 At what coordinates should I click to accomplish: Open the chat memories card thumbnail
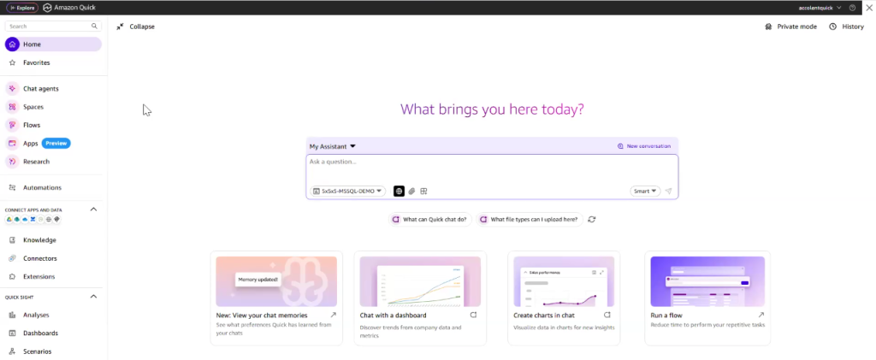click(276, 281)
